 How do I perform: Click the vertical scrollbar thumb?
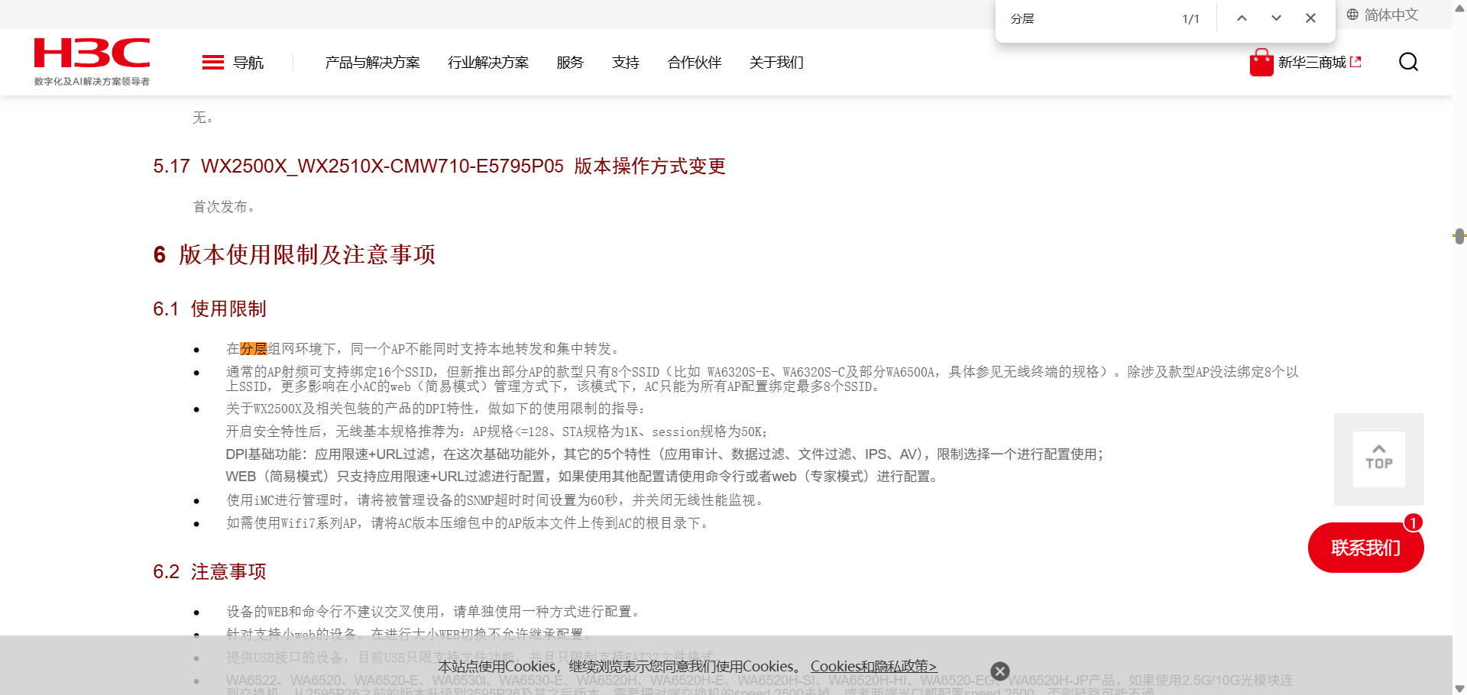coord(1459,236)
